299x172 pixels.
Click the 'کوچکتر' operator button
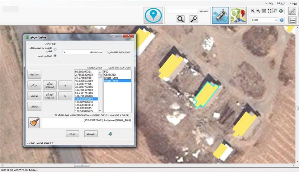pyautogui.click(x=34, y=95)
